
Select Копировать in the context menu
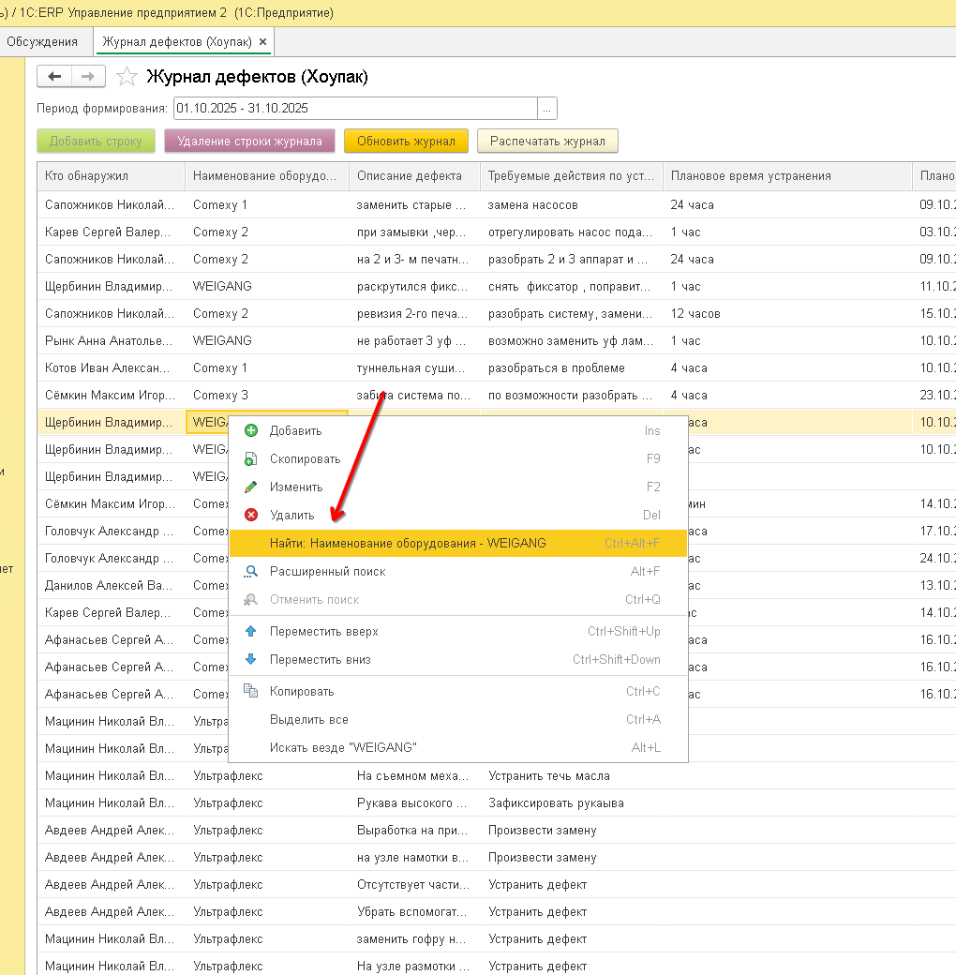301,692
